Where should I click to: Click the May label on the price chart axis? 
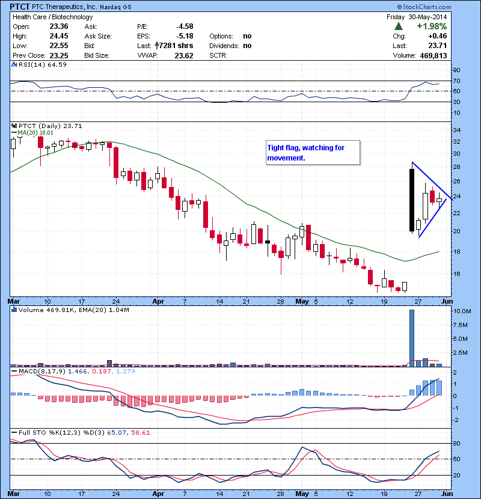(x=302, y=301)
